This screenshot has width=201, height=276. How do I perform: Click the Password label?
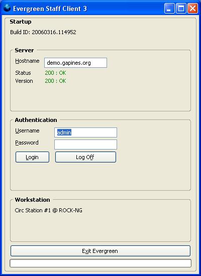coord(27,143)
